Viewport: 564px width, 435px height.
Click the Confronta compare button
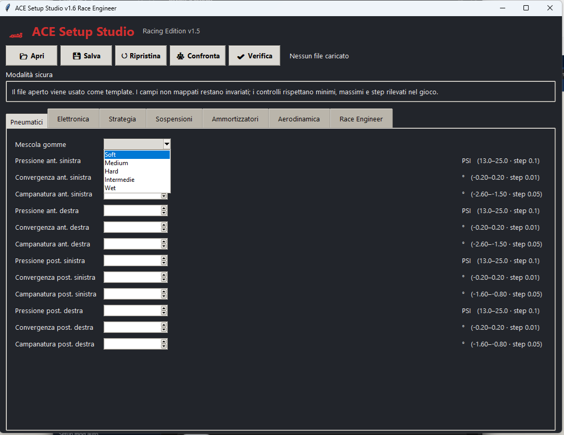pos(198,56)
